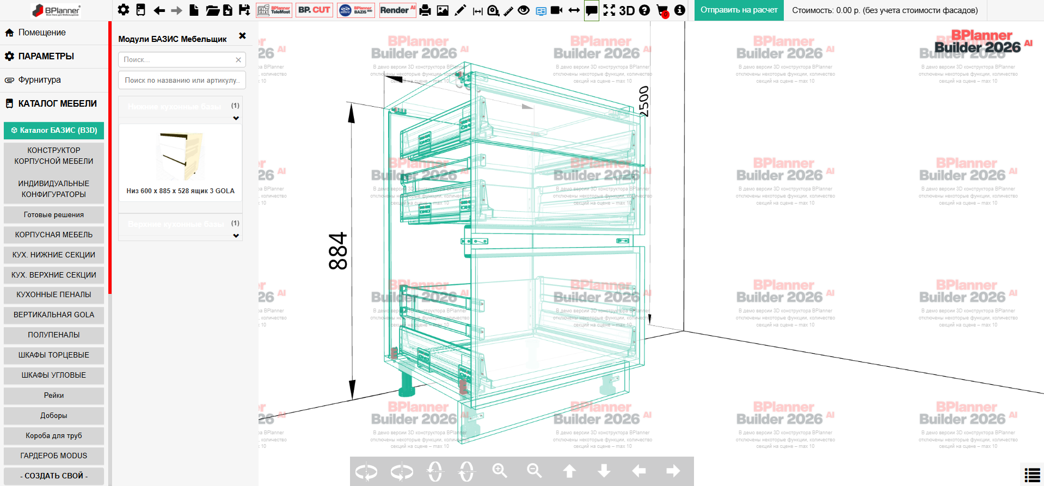The height and width of the screenshot is (486, 1044).
Task: Click the fridge-shaped icon in top toolbar
Action: (140, 10)
